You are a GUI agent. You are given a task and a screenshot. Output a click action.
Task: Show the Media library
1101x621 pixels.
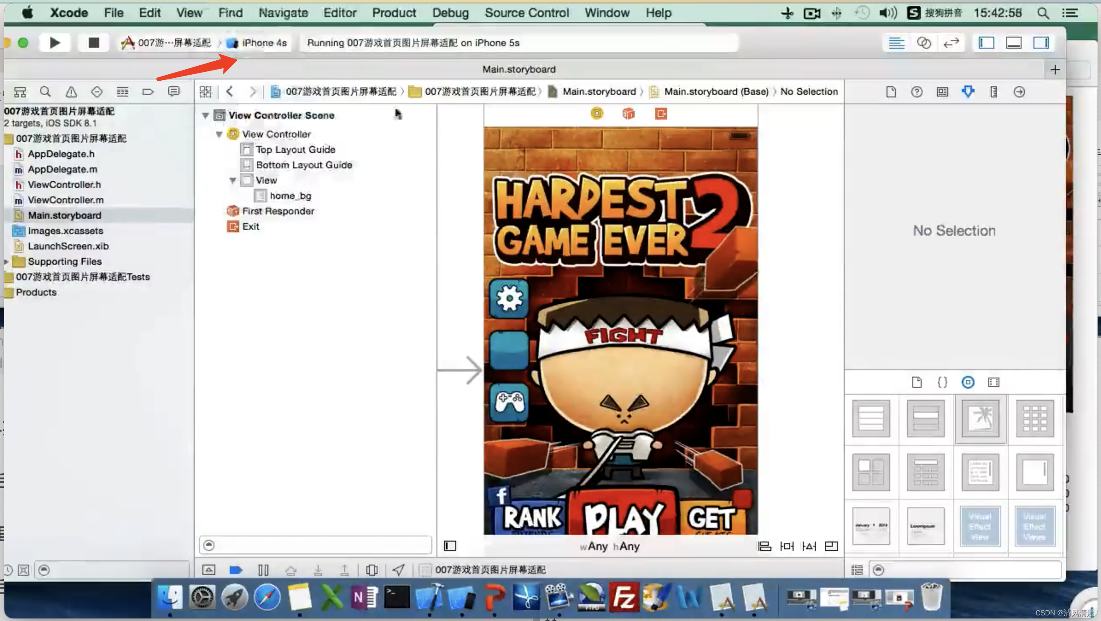(x=994, y=382)
